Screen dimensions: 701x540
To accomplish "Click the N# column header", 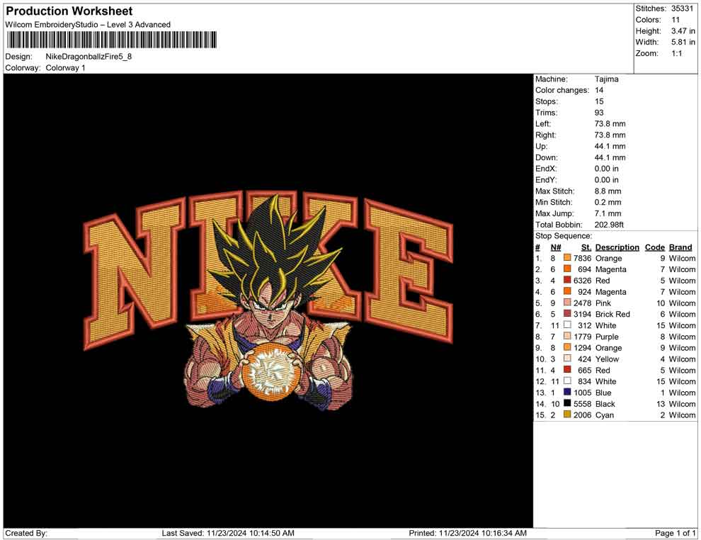I will click(x=556, y=247).
